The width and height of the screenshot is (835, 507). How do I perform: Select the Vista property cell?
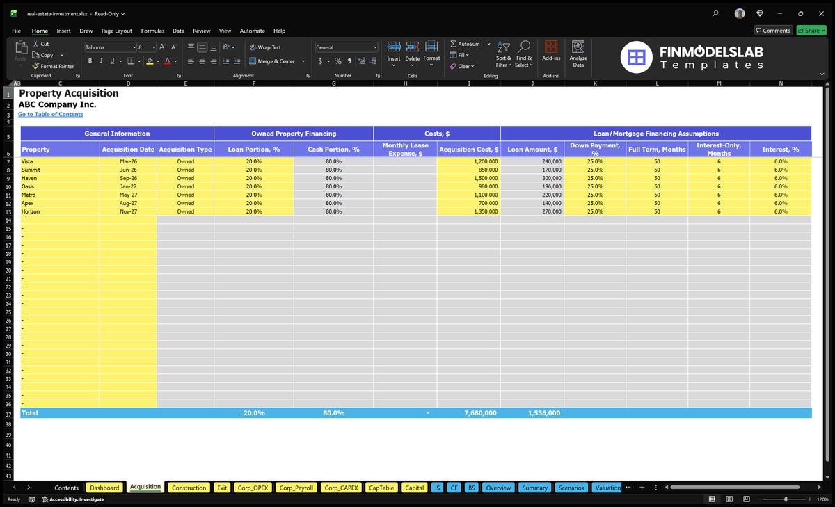point(60,161)
